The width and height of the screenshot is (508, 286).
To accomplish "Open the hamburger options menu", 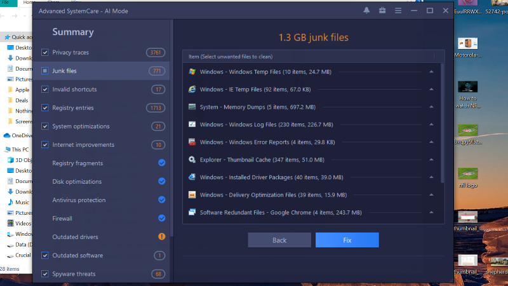I will point(398,11).
